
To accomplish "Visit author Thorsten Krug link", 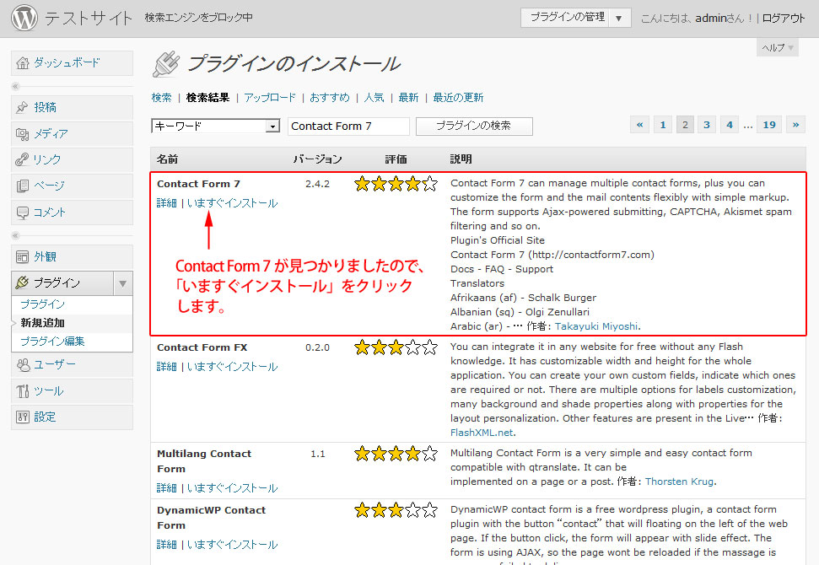I will [x=679, y=482].
